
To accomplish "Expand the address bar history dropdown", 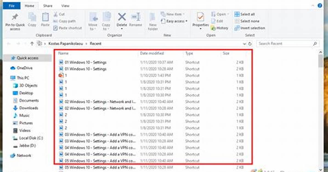I will click(244, 44).
